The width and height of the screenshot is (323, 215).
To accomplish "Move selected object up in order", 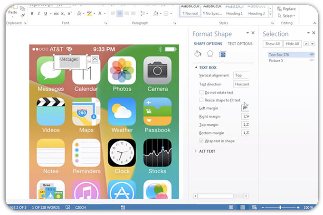I will [x=306, y=44].
